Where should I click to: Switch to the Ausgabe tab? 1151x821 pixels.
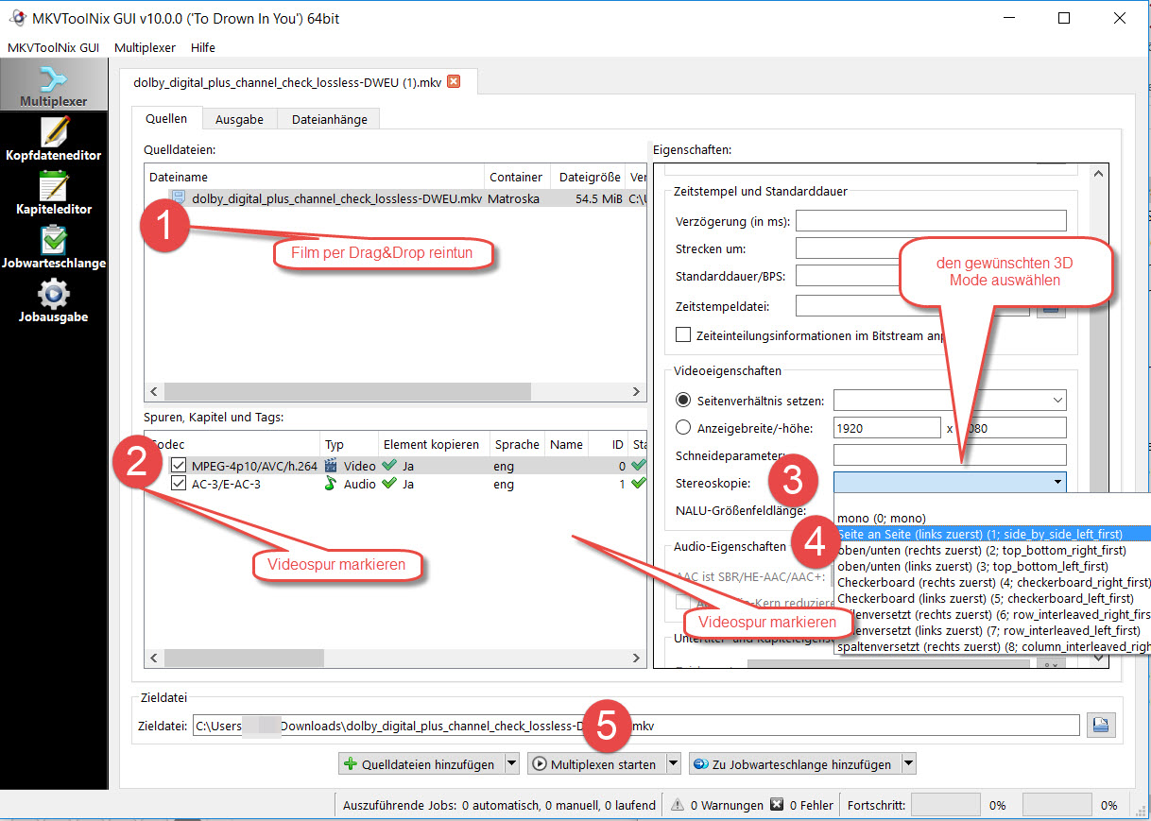pyautogui.click(x=239, y=119)
